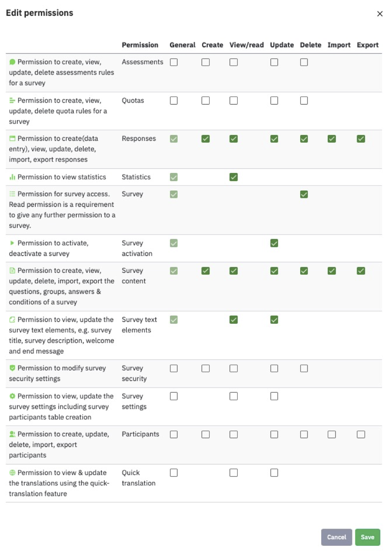Click the Assessments speech bubble icon
Screen dimensions: 389x551
pos(13,62)
